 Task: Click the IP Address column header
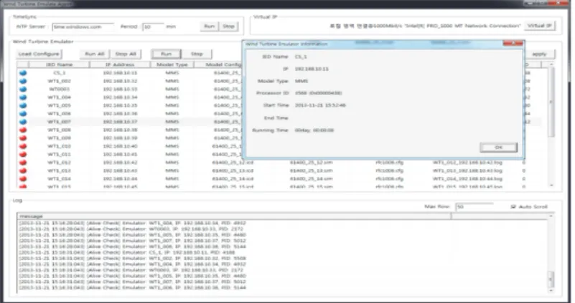(120, 64)
